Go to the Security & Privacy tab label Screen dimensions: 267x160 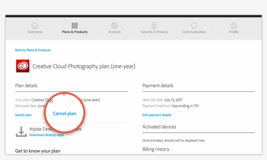pyautogui.click(x=154, y=32)
